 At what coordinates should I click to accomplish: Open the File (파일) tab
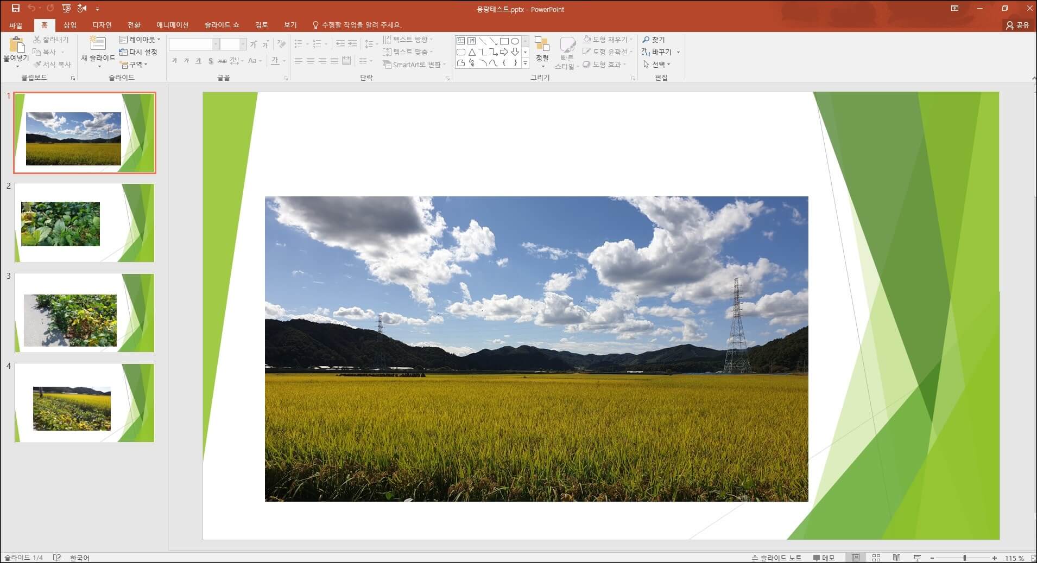coord(16,25)
